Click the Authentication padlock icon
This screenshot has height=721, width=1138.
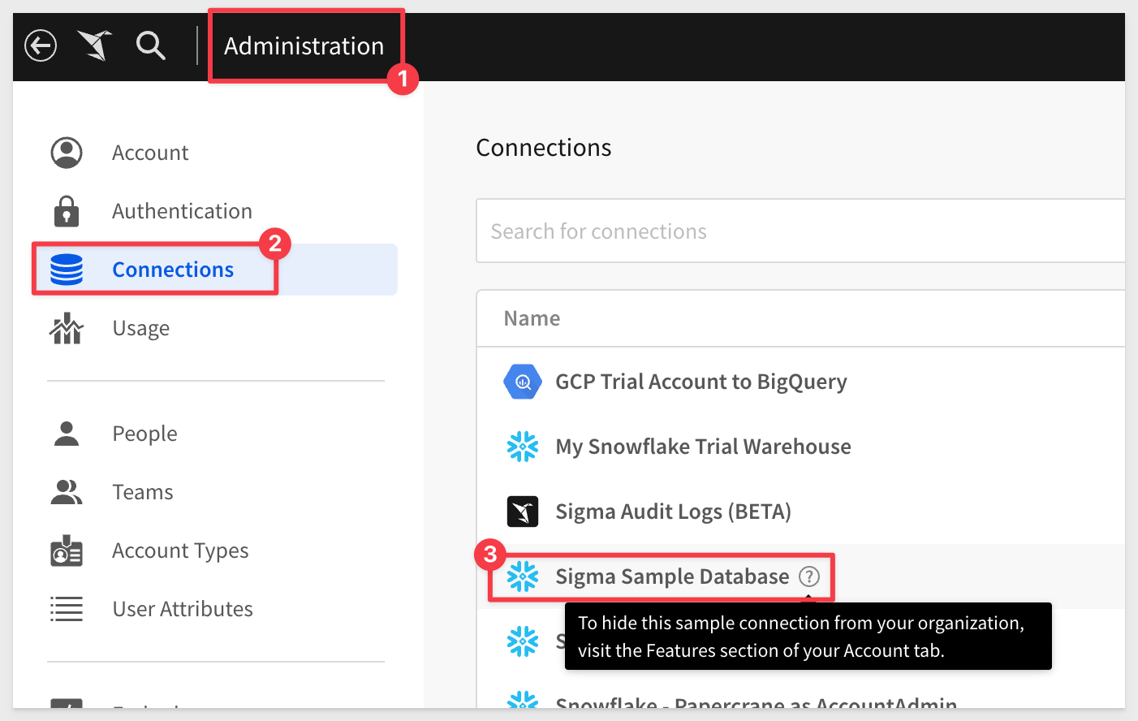point(67,211)
